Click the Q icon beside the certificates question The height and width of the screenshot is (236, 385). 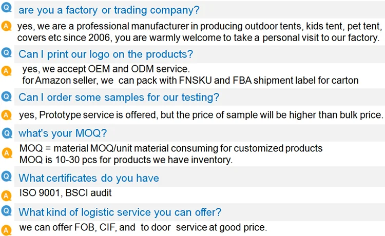click(x=6, y=178)
